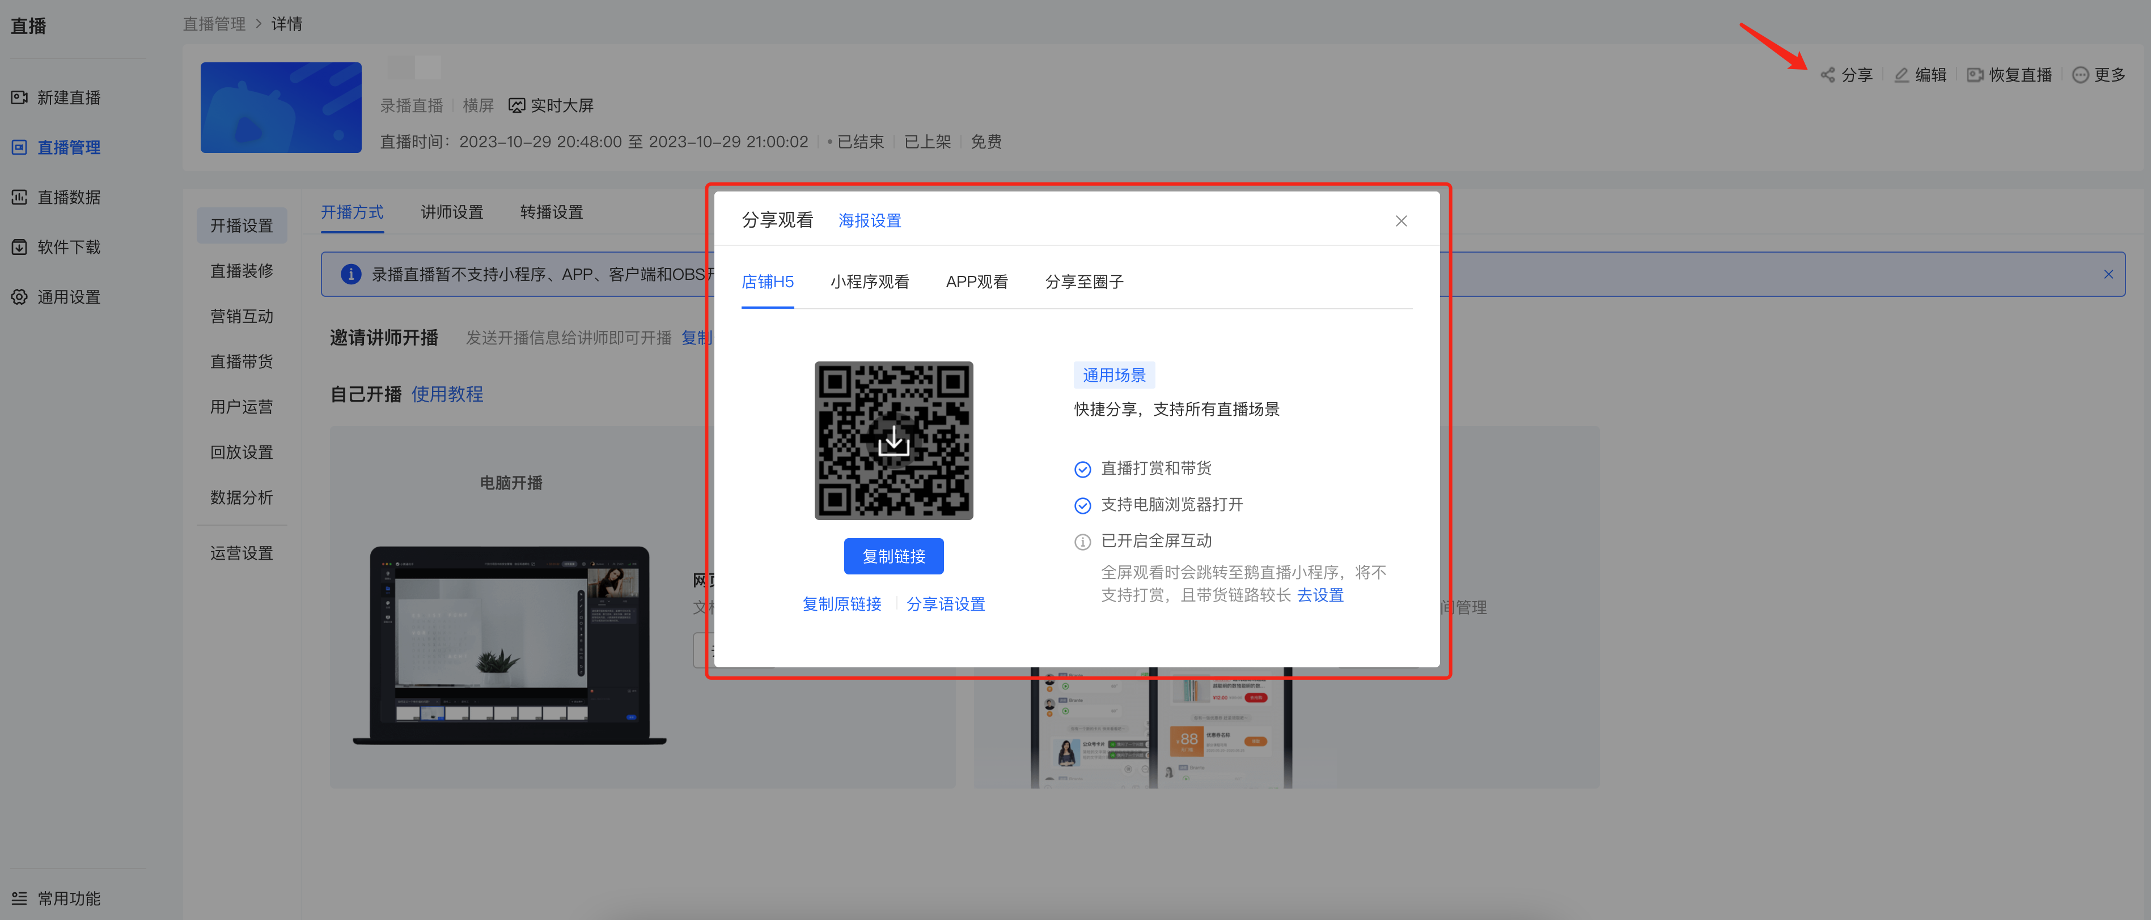Close the 分享观看 dialog
The image size is (2151, 920).
pos(1401,221)
